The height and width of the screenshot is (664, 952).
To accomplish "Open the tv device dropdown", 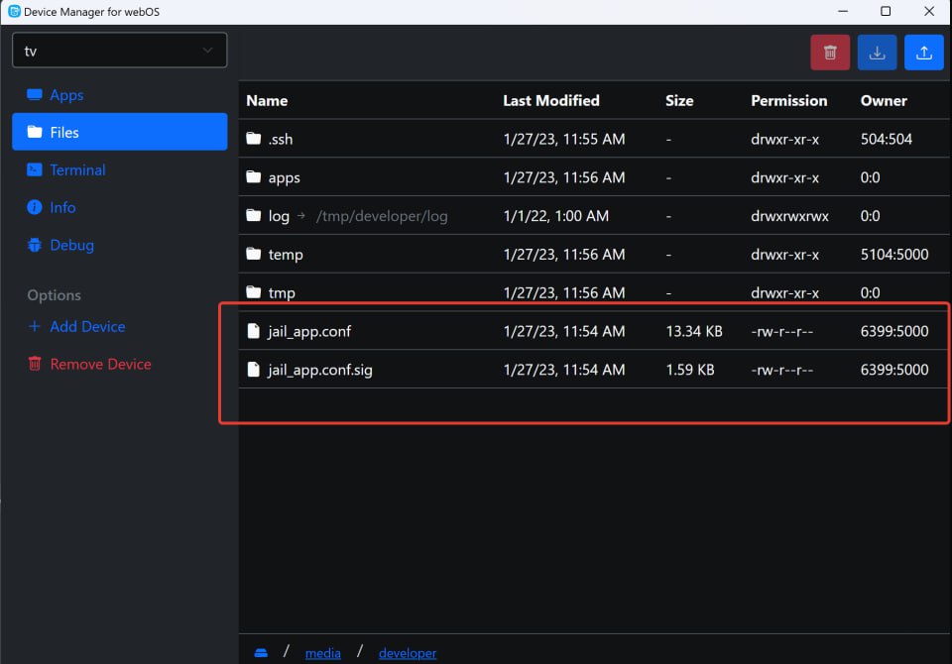I will click(119, 51).
